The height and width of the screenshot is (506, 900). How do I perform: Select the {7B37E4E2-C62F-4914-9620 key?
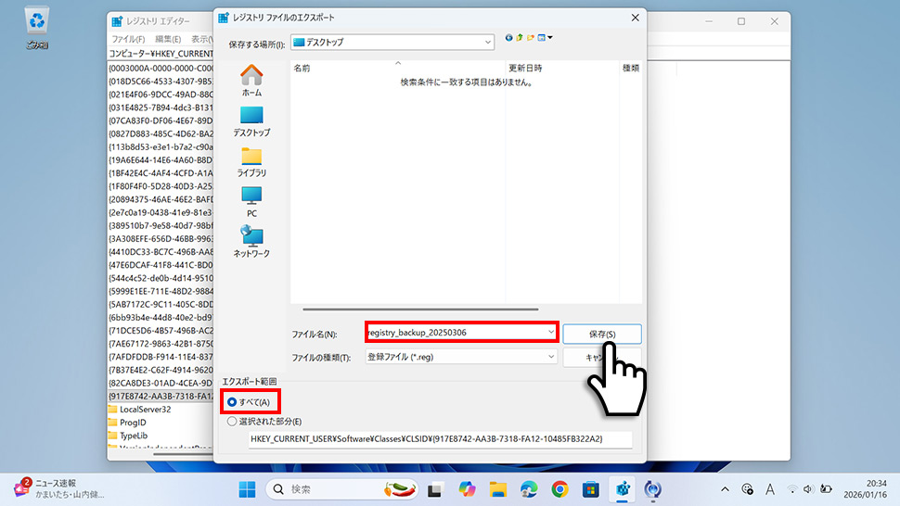[161, 370]
